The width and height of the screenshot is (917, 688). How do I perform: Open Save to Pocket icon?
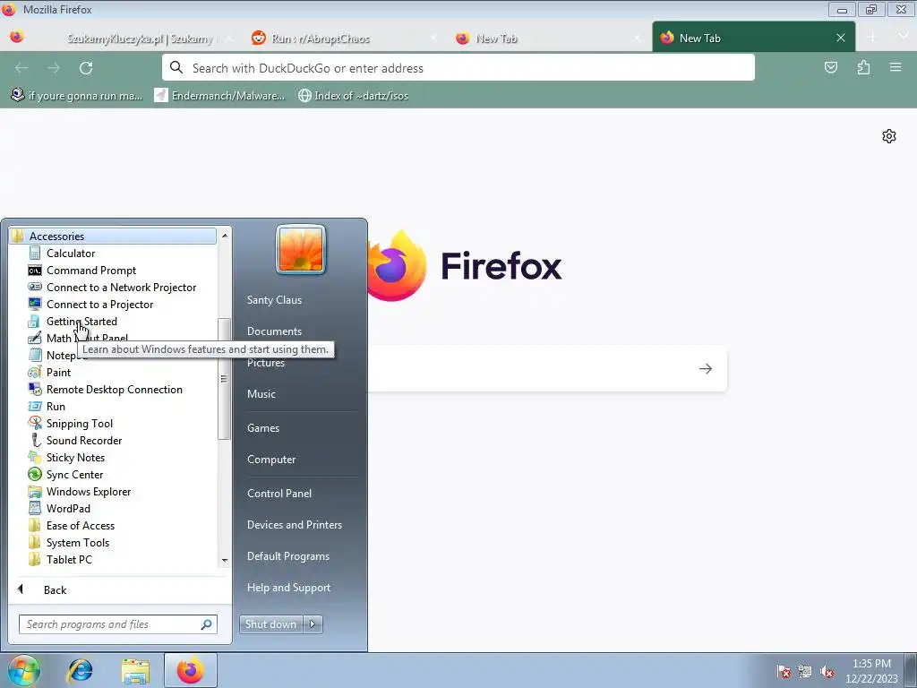[x=831, y=68]
